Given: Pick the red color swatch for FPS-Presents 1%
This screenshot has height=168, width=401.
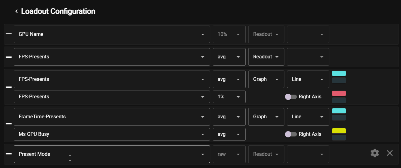Looking at the screenshot, I should coord(339,93).
